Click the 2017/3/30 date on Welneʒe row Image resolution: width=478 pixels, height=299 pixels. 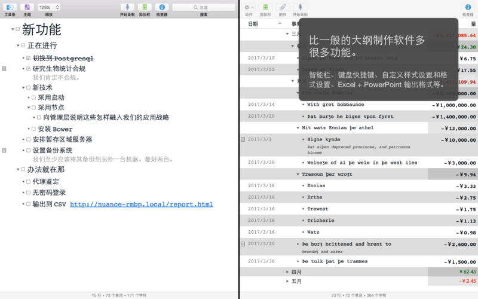pyautogui.click(x=261, y=162)
